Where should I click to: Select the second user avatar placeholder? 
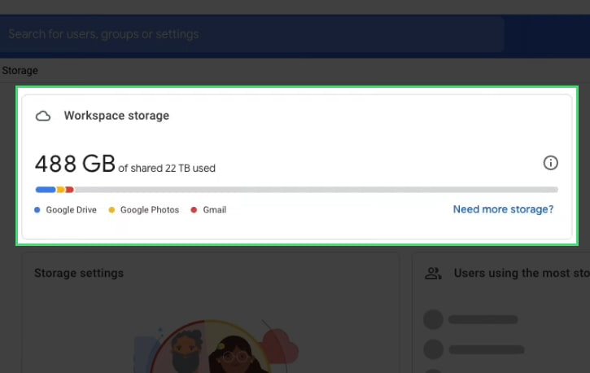point(433,349)
